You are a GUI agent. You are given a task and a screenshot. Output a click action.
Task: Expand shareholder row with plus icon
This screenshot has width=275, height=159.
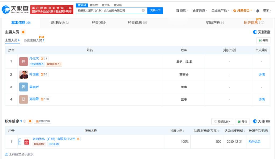pos(20,142)
